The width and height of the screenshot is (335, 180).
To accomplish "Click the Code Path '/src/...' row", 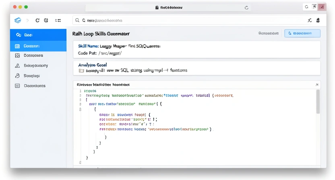I will coord(99,53).
